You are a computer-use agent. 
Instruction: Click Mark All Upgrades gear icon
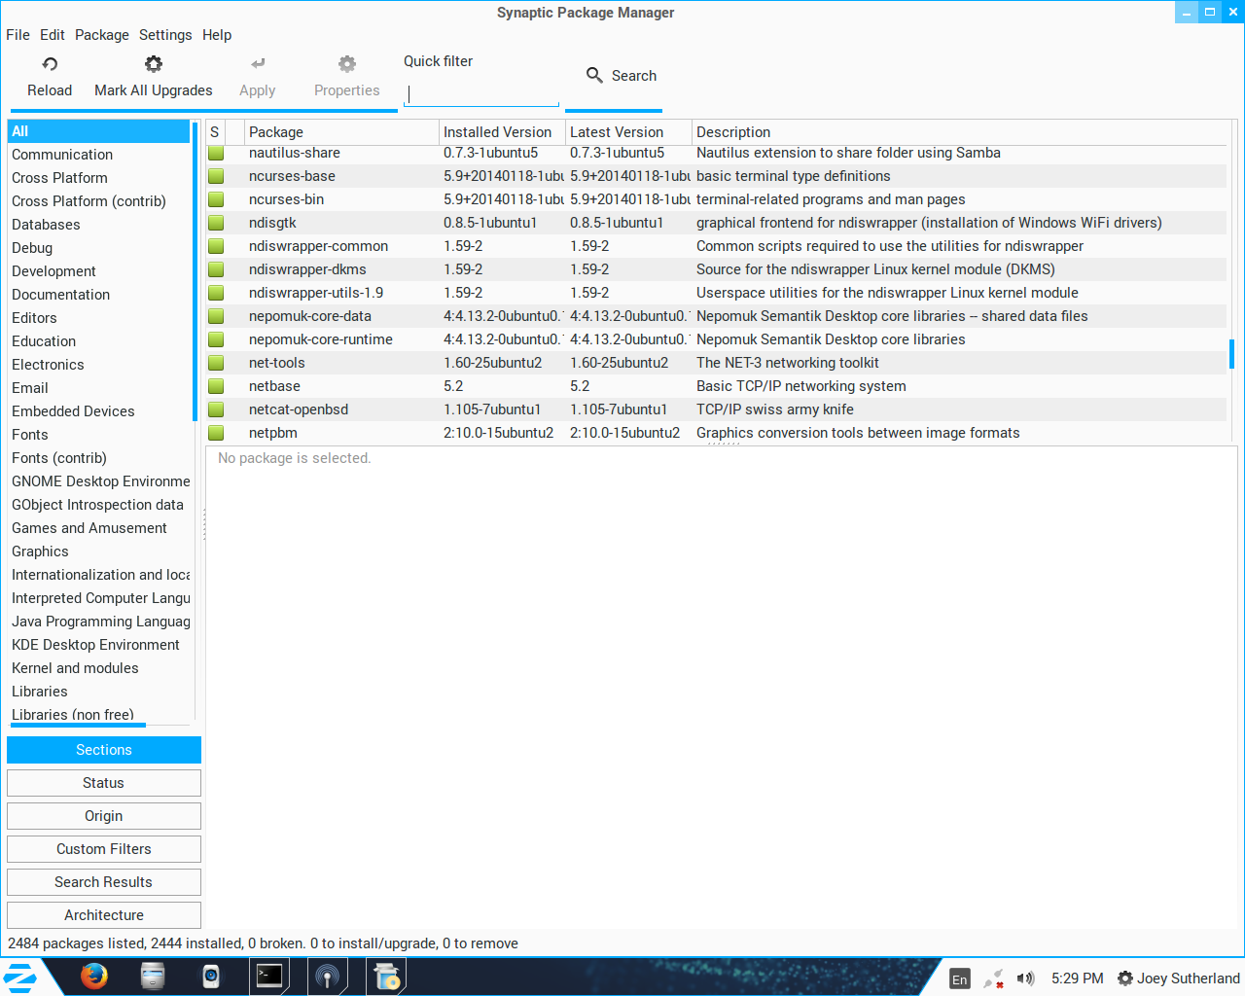(x=154, y=64)
